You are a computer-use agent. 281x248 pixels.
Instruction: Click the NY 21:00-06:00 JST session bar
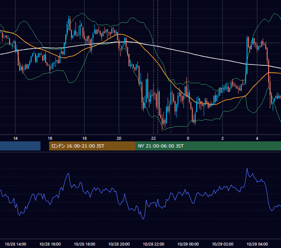tap(208, 146)
